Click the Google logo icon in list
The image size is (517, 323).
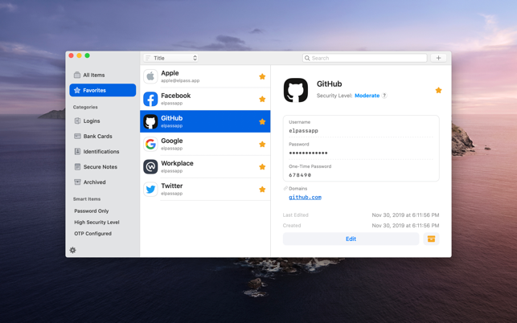[x=150, y=144]
